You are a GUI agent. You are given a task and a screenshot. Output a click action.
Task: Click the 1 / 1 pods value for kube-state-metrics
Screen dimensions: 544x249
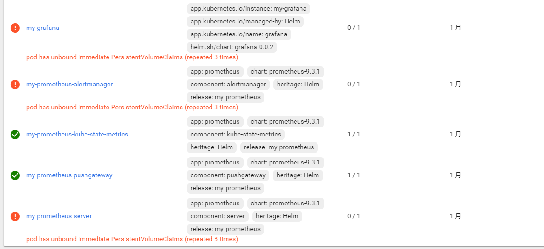click(x=354, y=135)
